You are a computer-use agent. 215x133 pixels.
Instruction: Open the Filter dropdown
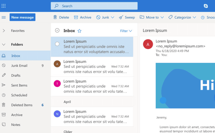pos(126,31)
